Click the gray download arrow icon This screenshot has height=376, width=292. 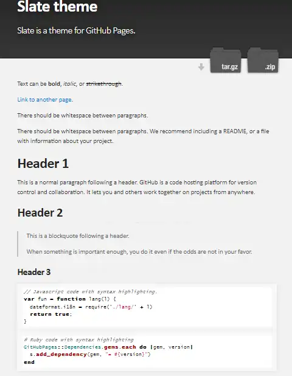(x=201, y=67)
